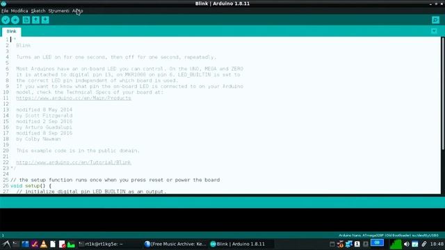The height and width of the screenshot is (250, 445).
Task: Create a new sketch with New icon
Action: coord(26,20)
